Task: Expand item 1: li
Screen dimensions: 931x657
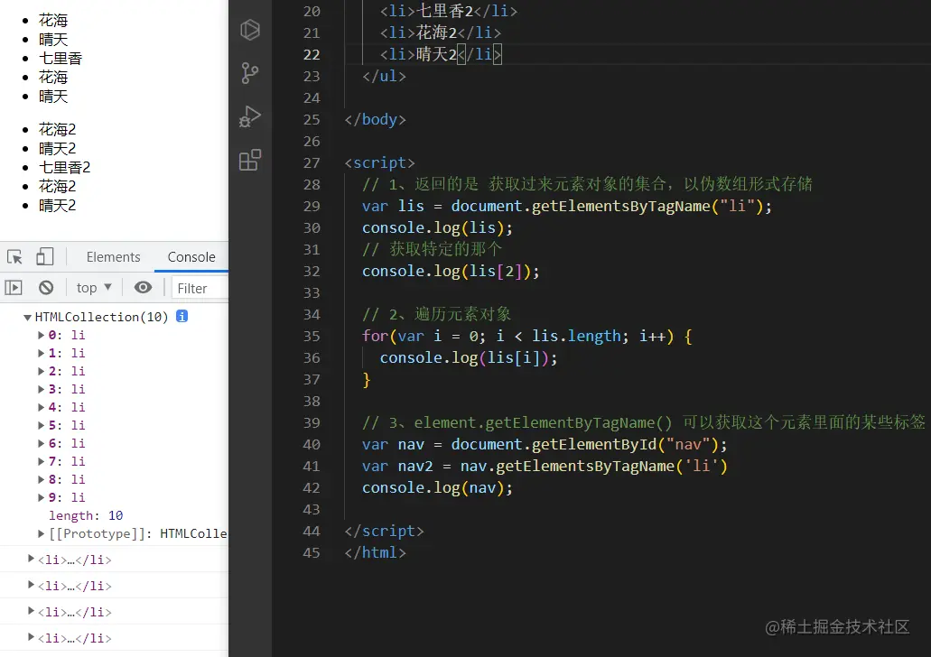Action: tap(41, 353)
